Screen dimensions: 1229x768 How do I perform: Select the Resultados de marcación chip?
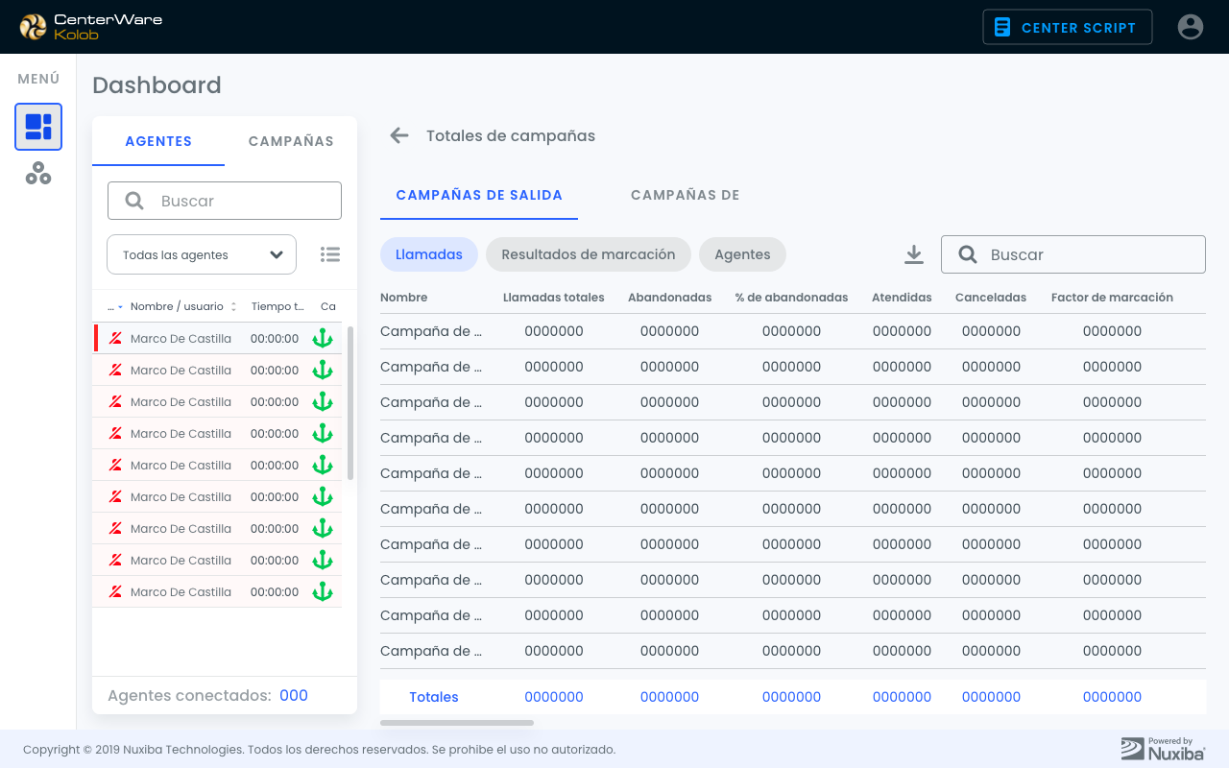coord(589,254)
